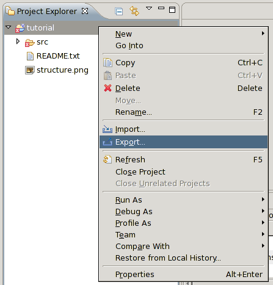This screenshot has height=285, width=273.
Task: Open Team submenu arrow
Action: click(x=263, y=234)
